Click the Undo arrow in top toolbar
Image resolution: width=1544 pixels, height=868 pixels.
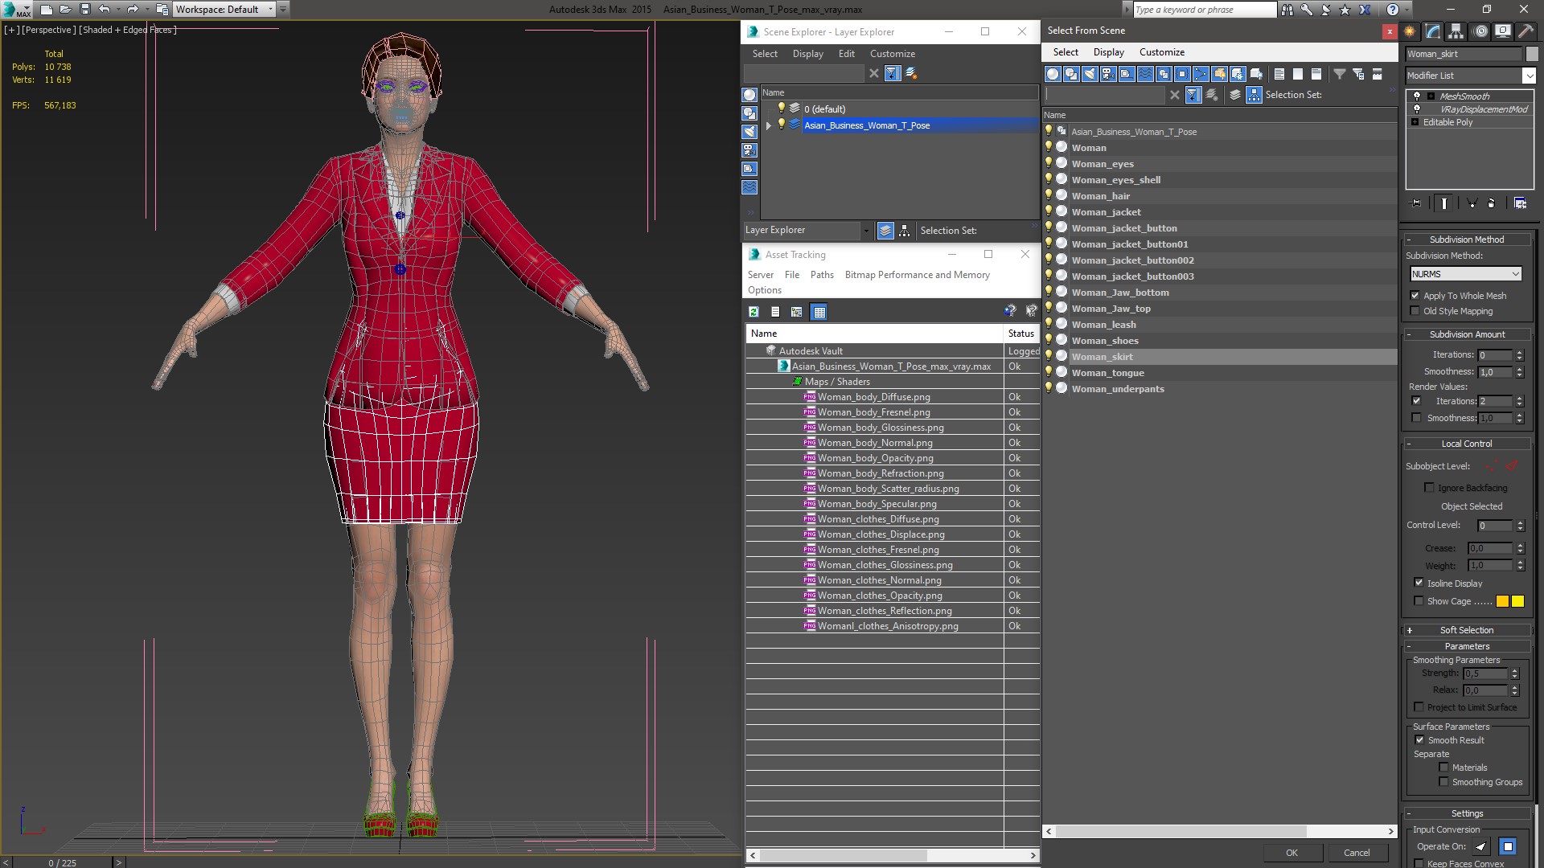pos(104,10)
